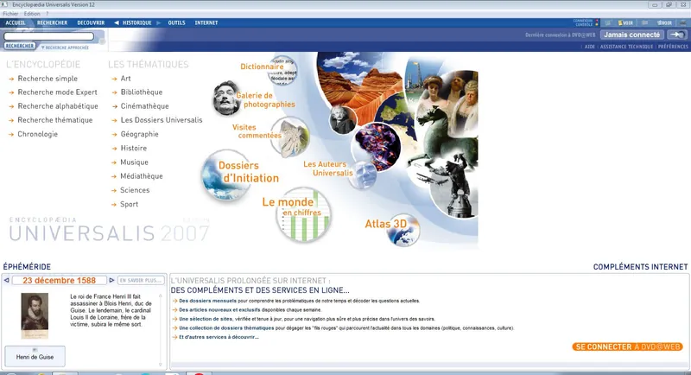Open the HISTORIQUE menu

[x=137, y=23]
